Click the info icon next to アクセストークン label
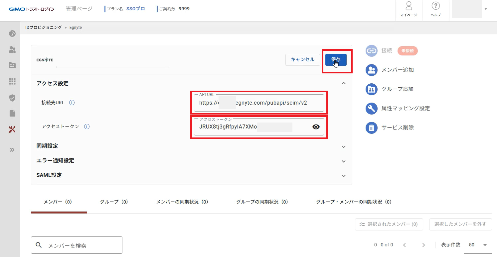Image resolution: width=497 pixels, height=257 pixels. [x=86, y=127]
